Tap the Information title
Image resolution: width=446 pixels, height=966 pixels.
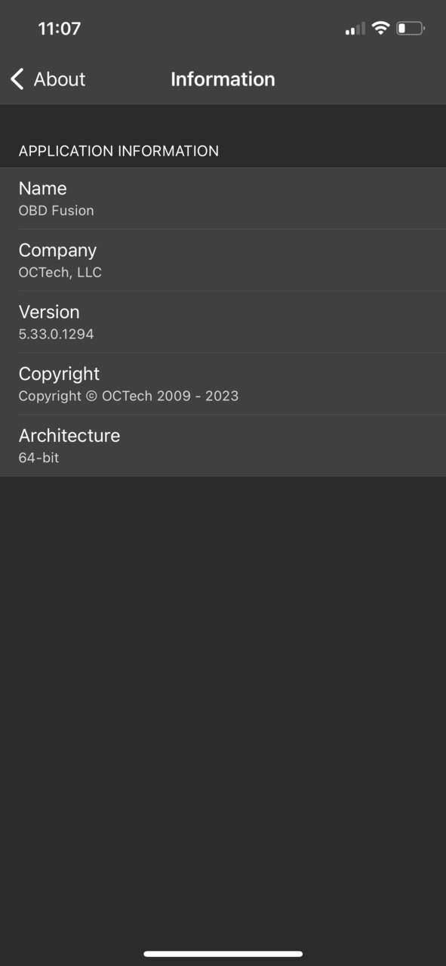click(x=223, y=79)
